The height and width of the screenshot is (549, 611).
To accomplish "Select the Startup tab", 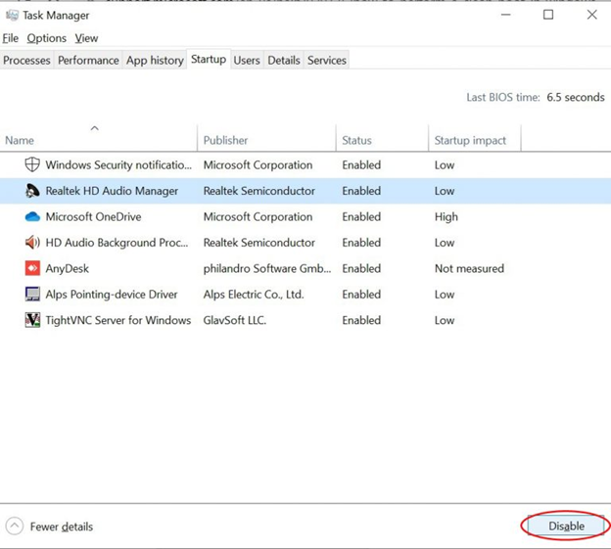I will (209, 59).
